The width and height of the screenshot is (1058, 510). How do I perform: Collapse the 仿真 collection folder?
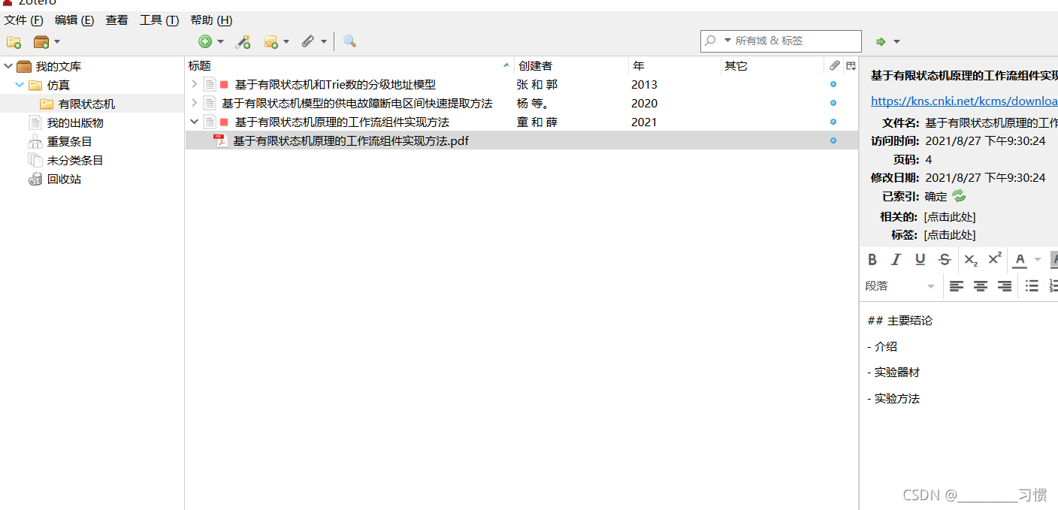pos(20,86)
